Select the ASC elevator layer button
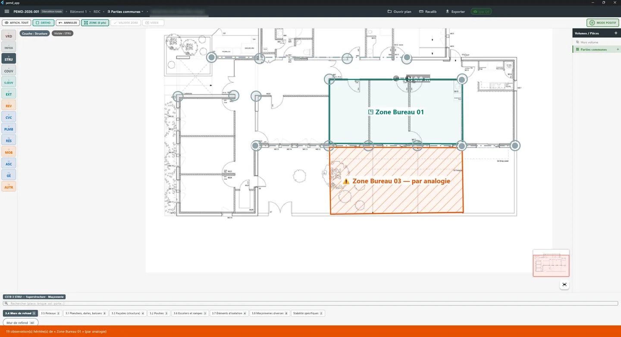621x337 pixels. coord(9,163)
